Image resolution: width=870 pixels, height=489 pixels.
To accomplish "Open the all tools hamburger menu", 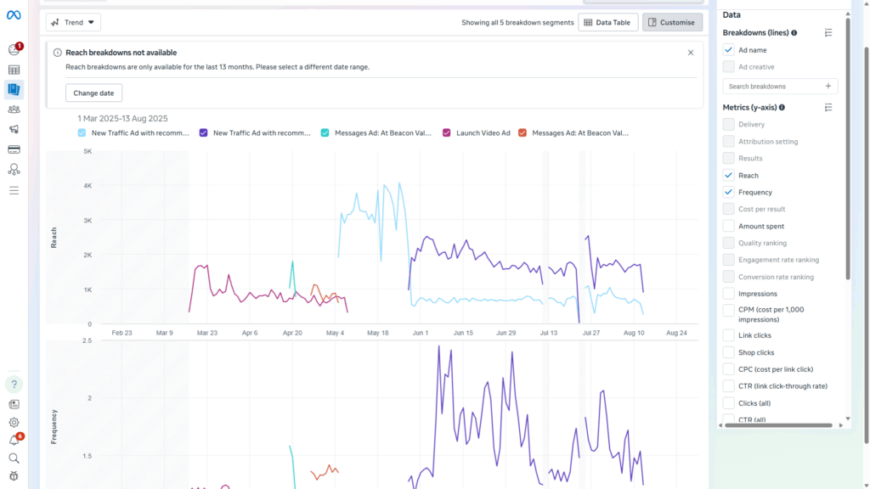I will [14, 190].
